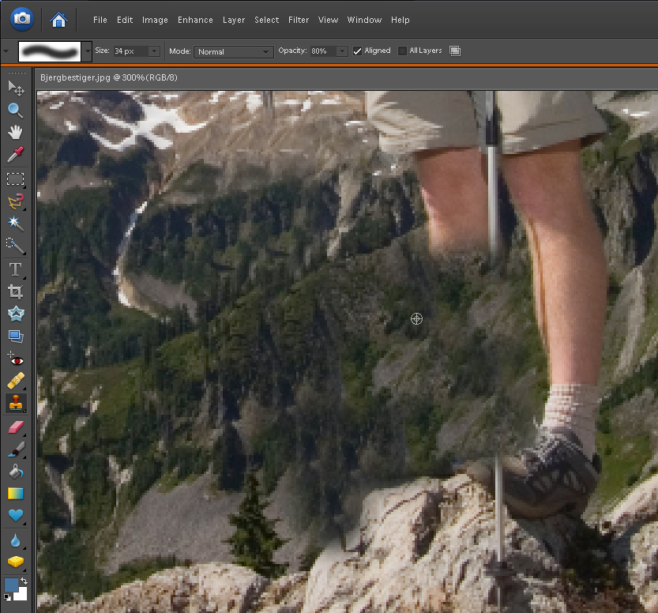This screenshot has width=658, height=613.
Task: Click the foreground color swatch
Action: 12,585
